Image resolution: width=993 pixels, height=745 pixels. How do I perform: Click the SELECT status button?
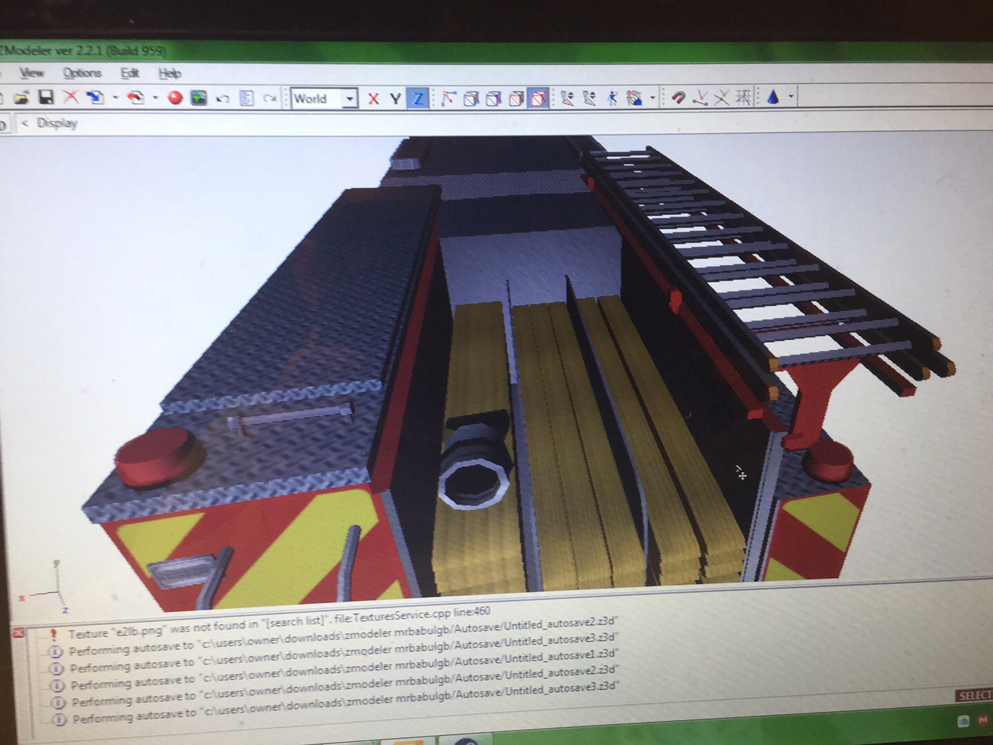pos(974,695)
